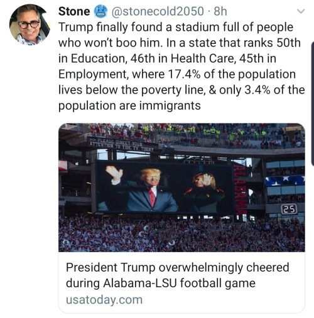Click the text 'population are immigrants'
314x318 pixels.
129,105
